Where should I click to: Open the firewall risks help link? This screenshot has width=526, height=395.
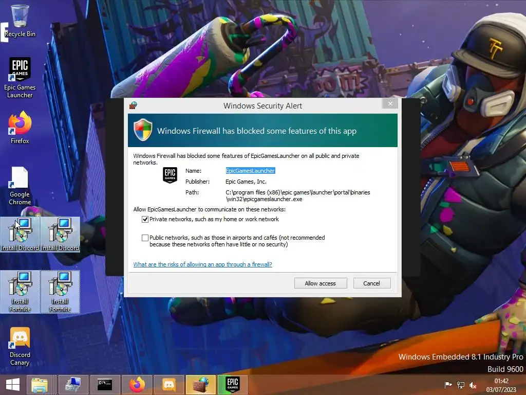click(202, 264)
